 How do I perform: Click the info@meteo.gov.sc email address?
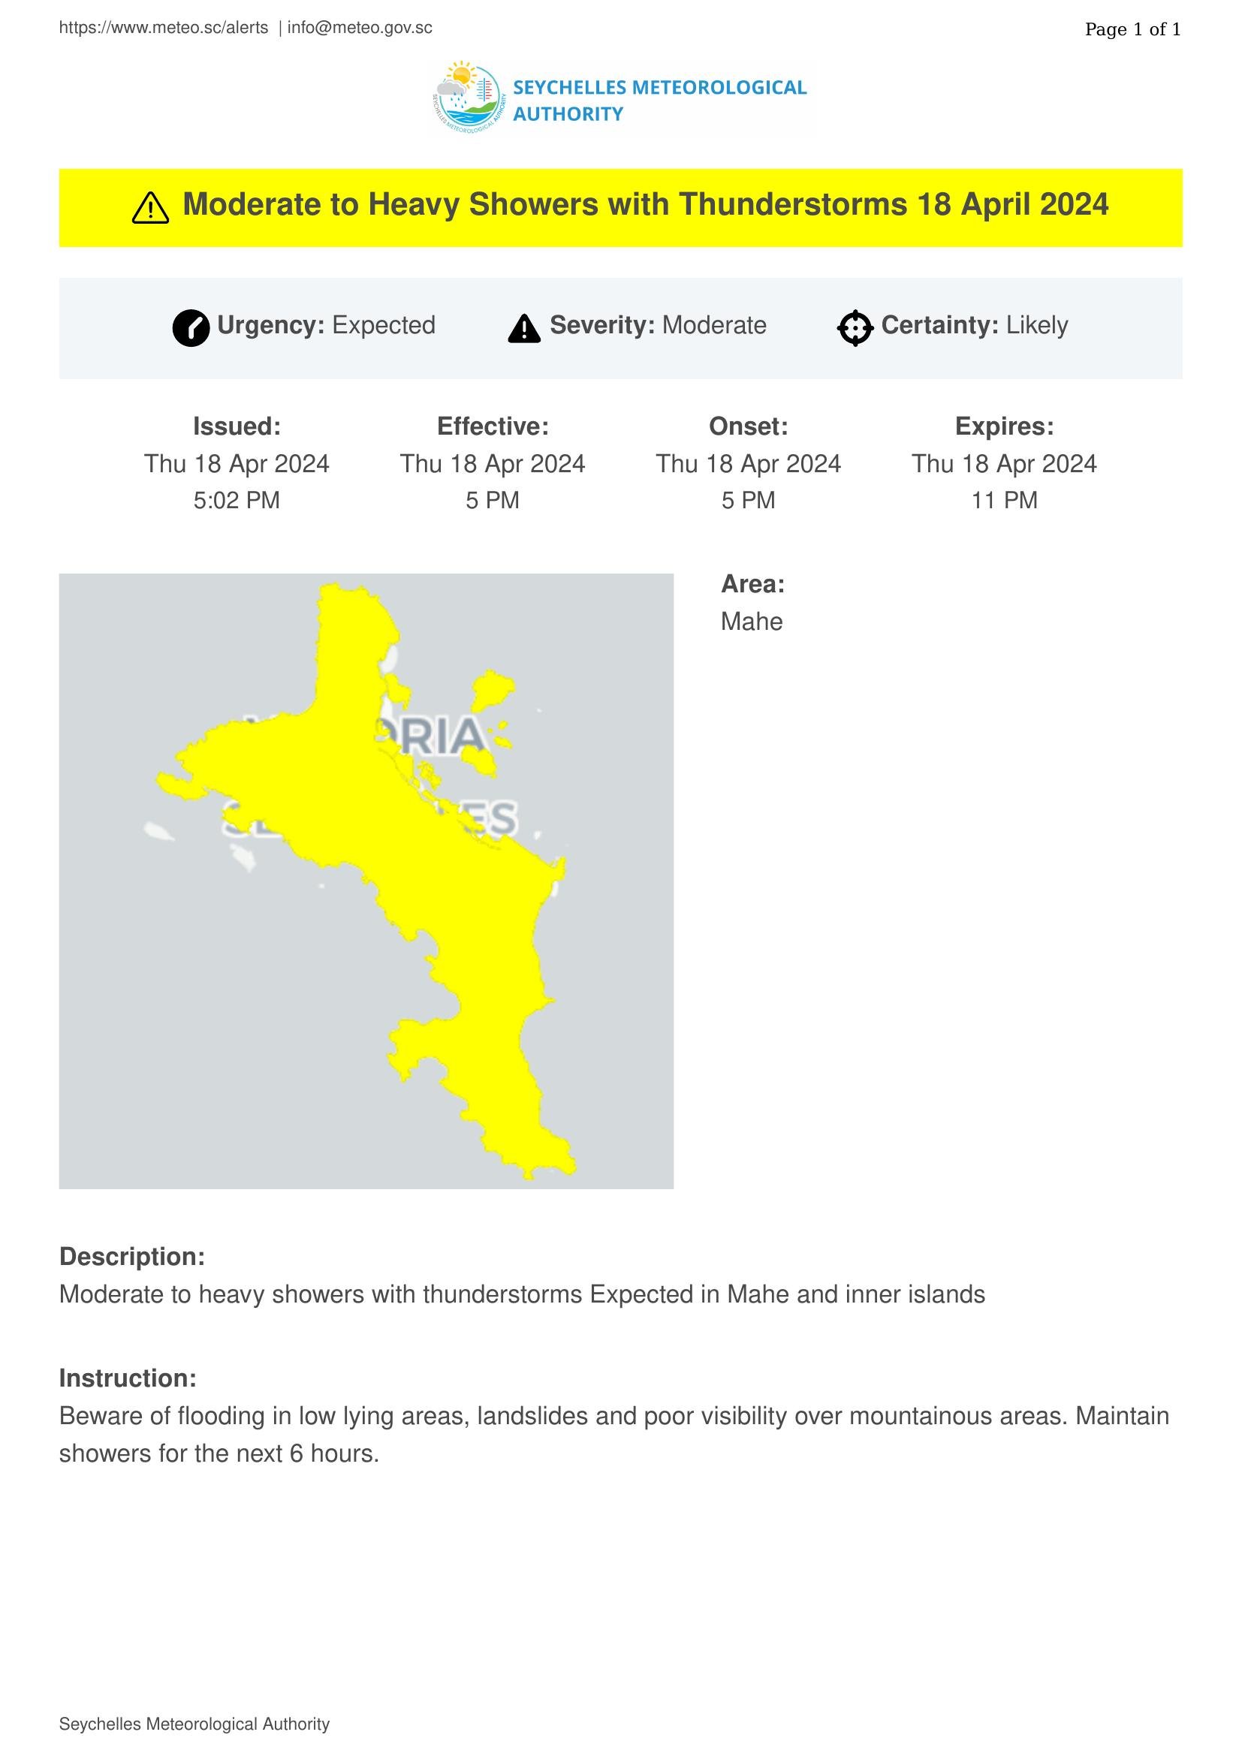[x=360, y=29]
